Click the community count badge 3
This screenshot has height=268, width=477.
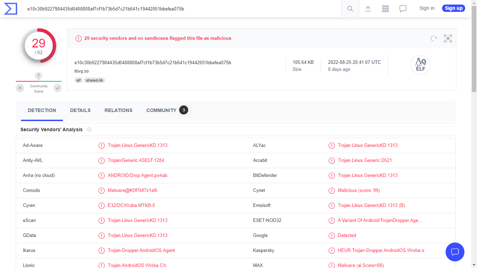[184, 110]
